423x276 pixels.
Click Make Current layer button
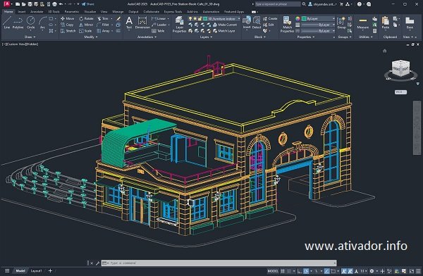point(225,25)
